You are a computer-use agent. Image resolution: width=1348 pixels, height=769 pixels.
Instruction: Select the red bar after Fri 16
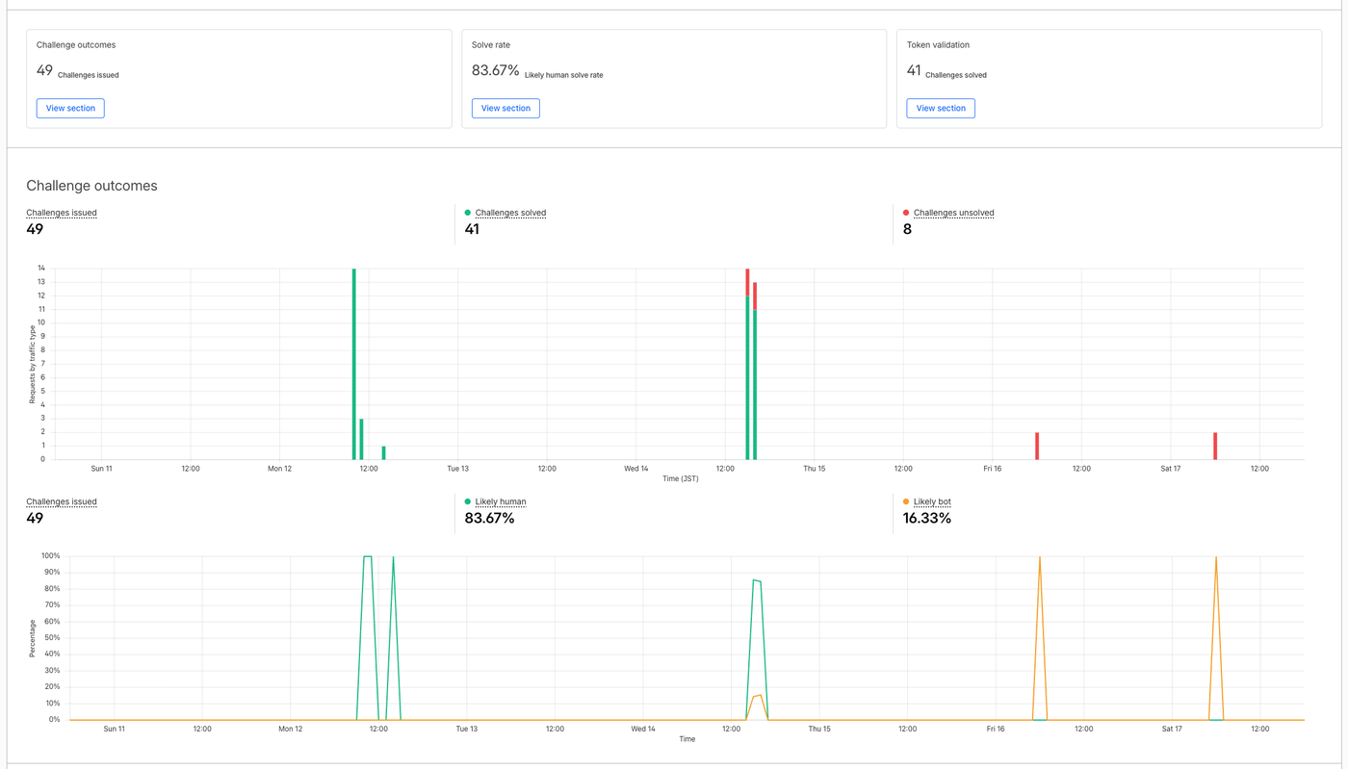pos(1037,446)
